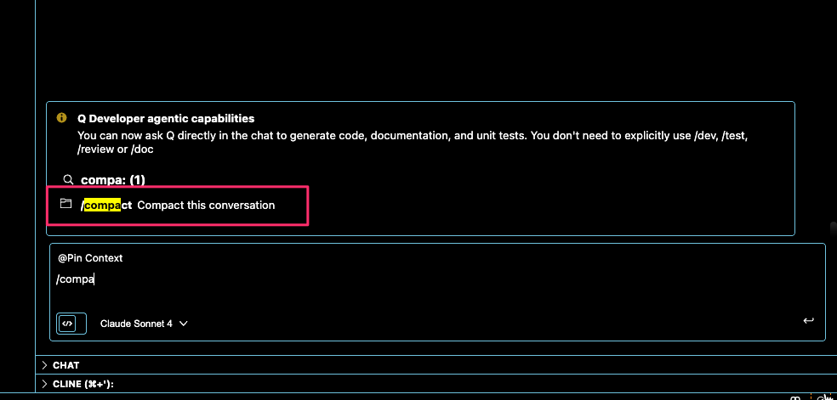Click the yellow info icon in notice
The width and height of the screenshot is (837, 400).
(x=62, y=118)
